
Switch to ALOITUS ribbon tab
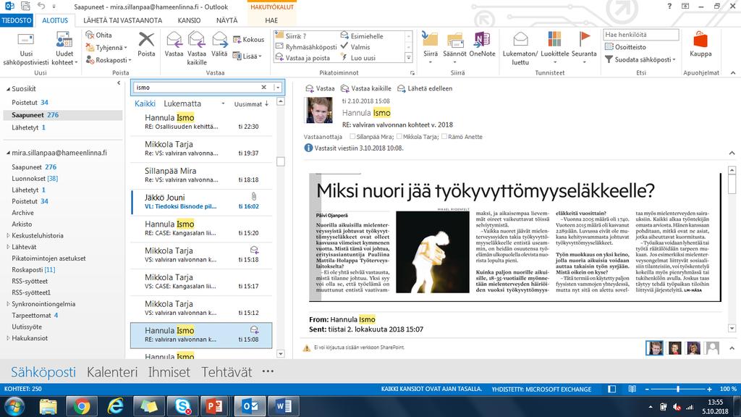click(55, 20)
